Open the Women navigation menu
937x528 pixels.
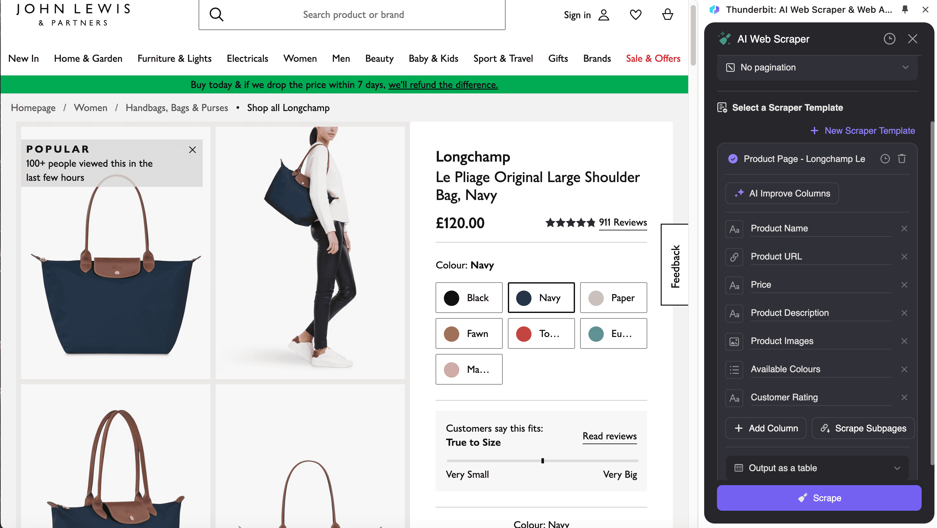[x=301, y=59]
